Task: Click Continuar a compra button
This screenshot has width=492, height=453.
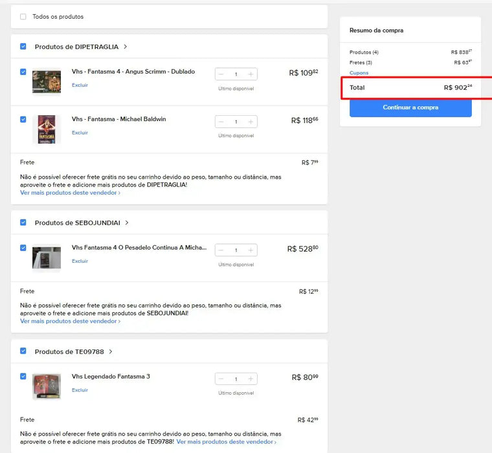Action: pos(410,107)
